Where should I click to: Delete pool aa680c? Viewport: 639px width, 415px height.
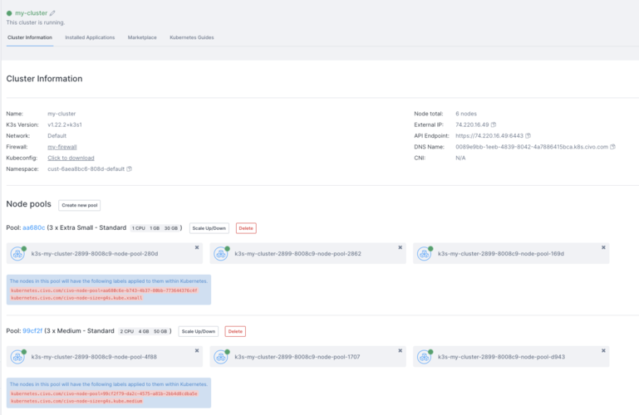(246, 228)
